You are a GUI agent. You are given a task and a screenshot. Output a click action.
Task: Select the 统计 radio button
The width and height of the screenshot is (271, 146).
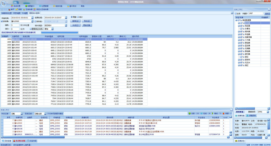click(x=78, y=17)
